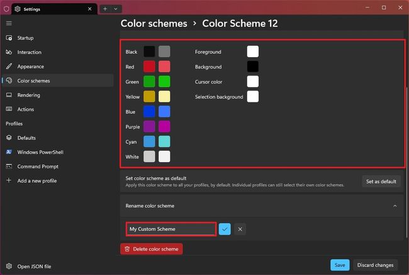
Task: Edit the bright Red swatch
Action: pos(164,67)
